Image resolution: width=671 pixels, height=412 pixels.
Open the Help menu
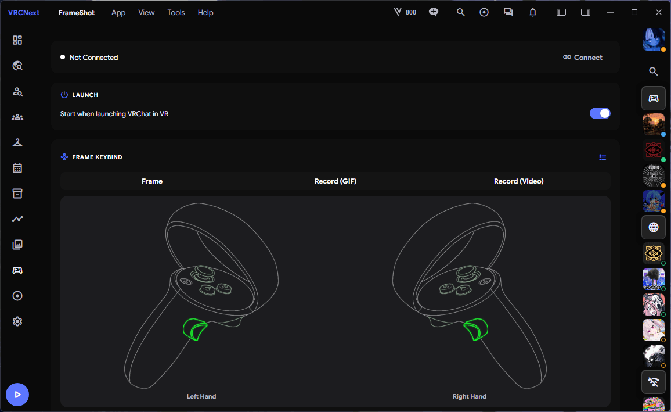(205, 12)
